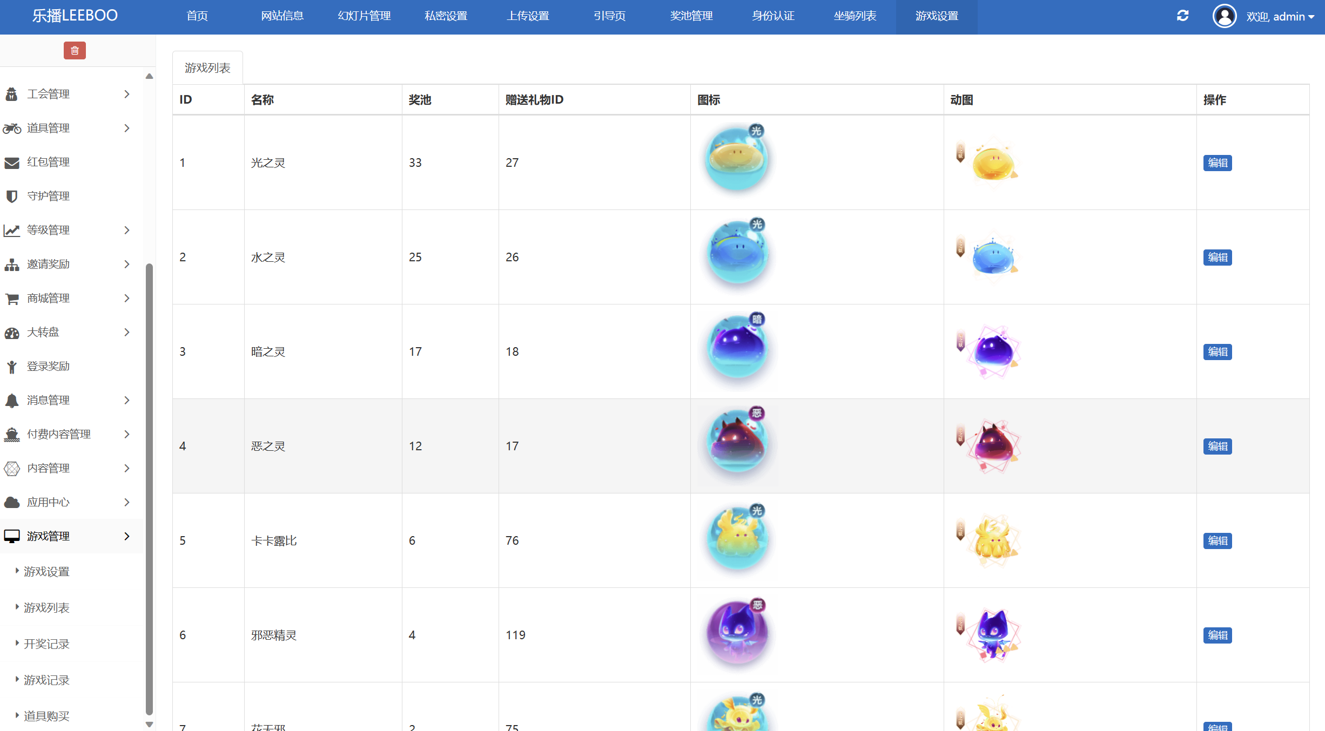The image size is (1325, 731).
Task: Open the 奖池管理 top menu
Action: 691,16
